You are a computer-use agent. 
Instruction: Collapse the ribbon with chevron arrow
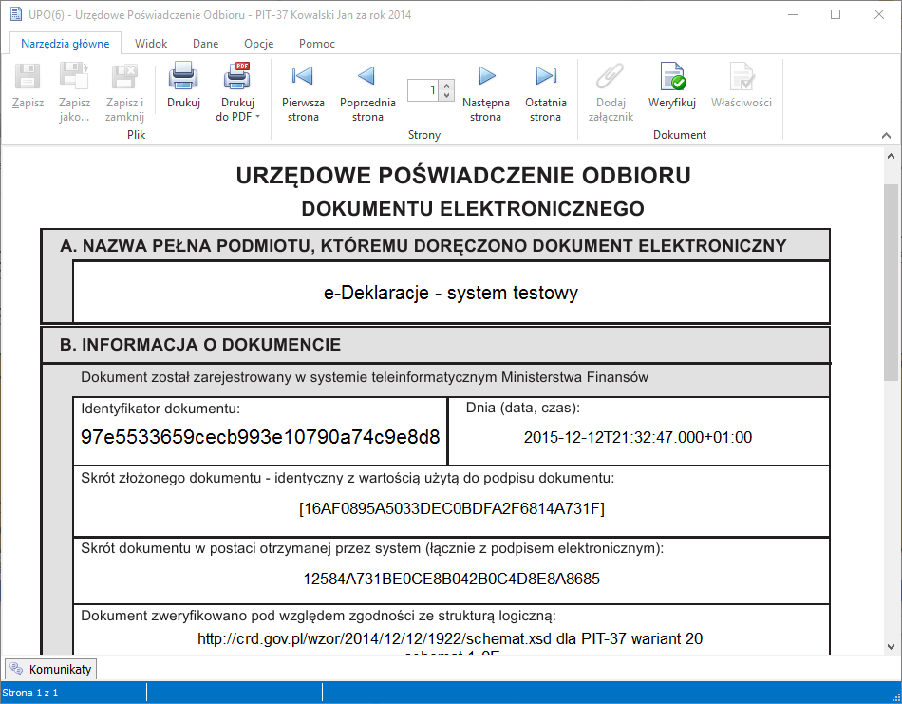(x=886, y=135)
